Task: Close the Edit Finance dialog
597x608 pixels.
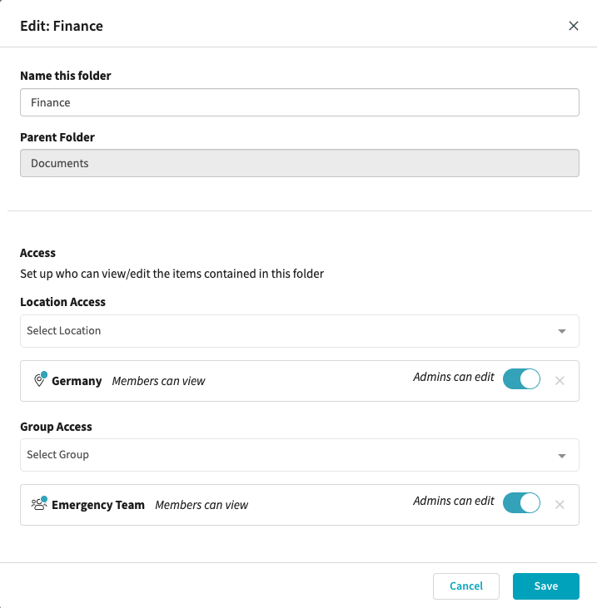Action: [x=574, y=26]
